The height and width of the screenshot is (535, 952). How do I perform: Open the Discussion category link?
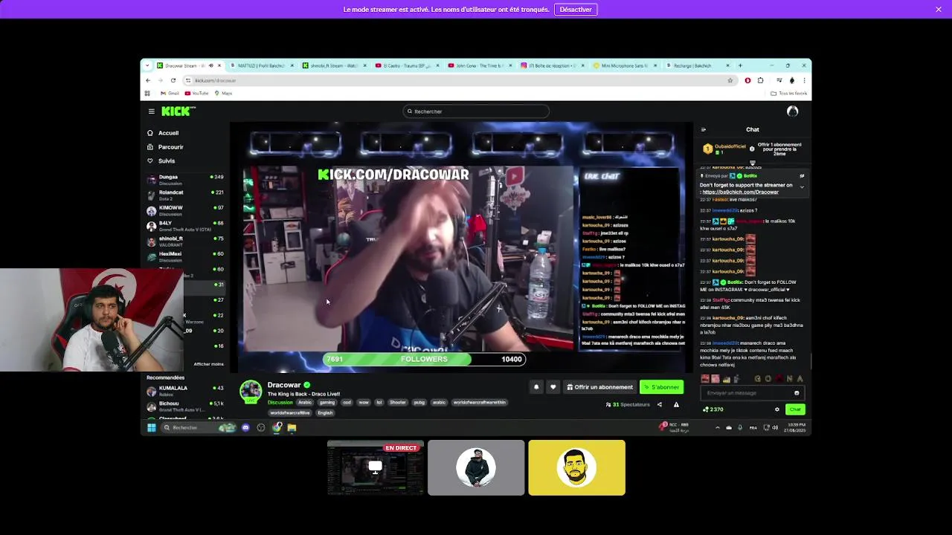(x=280, y=403)
